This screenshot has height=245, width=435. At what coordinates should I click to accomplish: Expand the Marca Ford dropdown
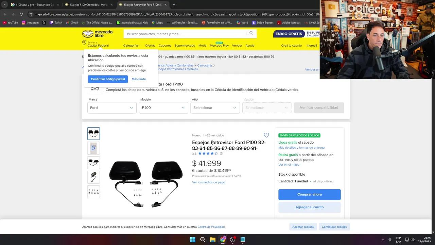[x=112, y=108]
